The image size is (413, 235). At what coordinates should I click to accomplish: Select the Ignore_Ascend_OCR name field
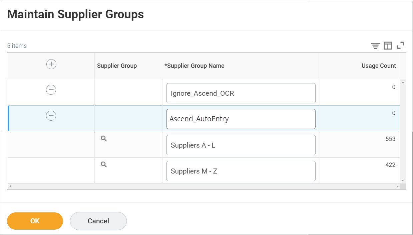pyautogui.click(x=241, y=93)
